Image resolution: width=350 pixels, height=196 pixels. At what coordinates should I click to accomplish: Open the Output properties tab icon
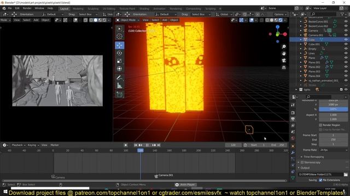coord(293,119)
